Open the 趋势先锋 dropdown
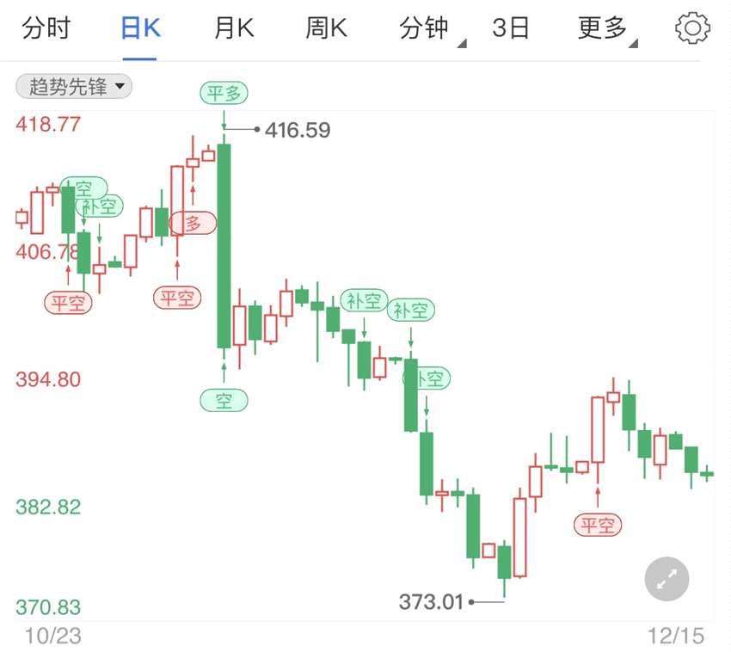This screenshot has height=652, width=731. pyautogui.click(x=71, y=86)
